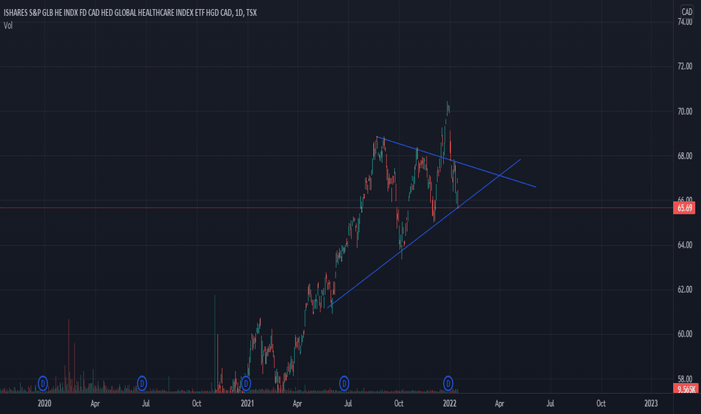Click the Apr 2021 time axis label
Viewport: 701px width, 414px height.
coord(297,403)
